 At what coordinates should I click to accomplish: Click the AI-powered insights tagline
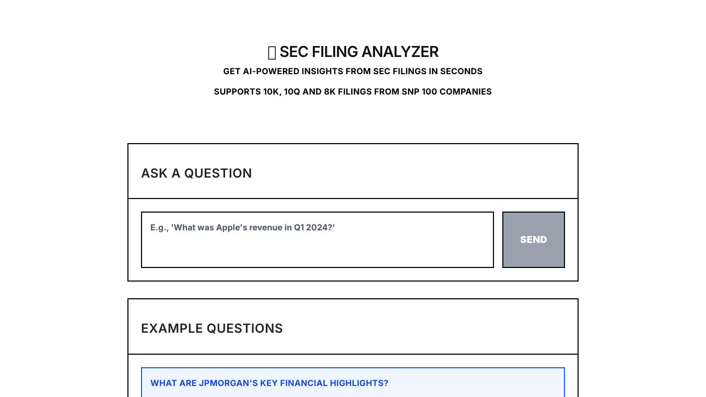coord(352,71)
